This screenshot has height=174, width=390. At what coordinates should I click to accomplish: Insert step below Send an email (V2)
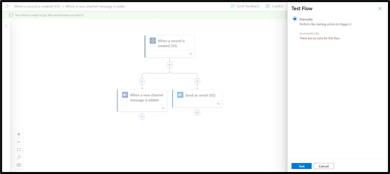(197, 112)
